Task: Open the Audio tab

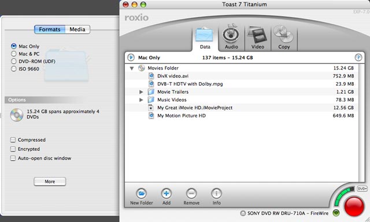Action: pos(231,37)
